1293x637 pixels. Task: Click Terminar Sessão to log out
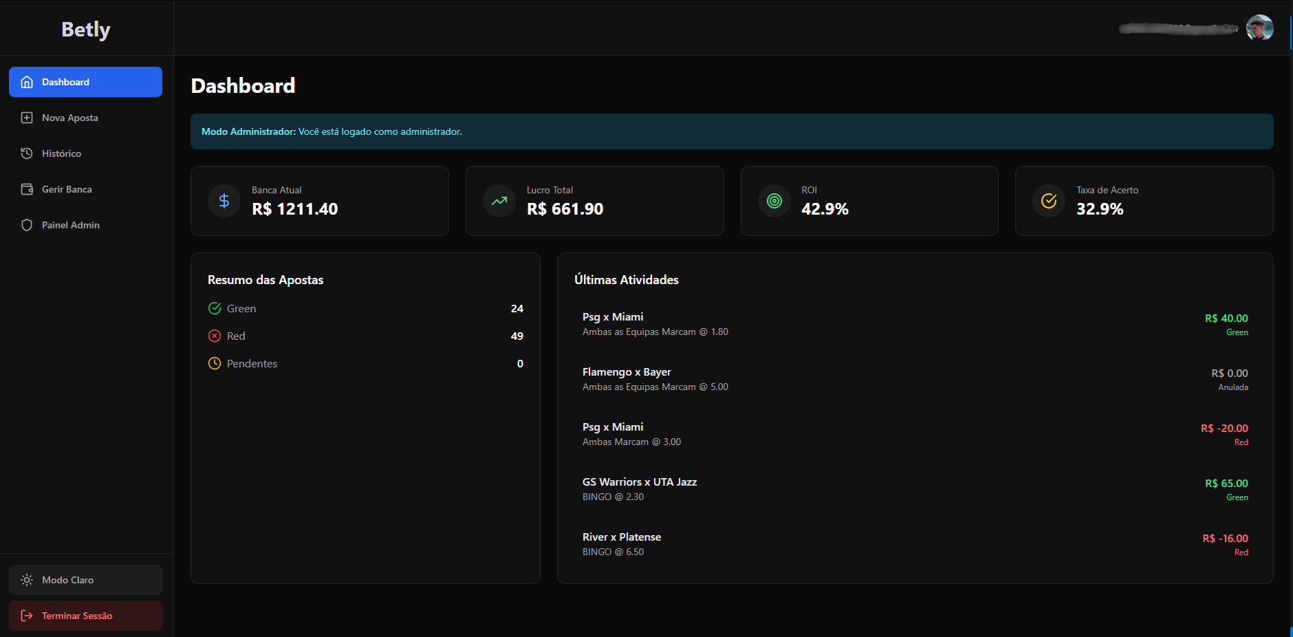tap(85, 616)
